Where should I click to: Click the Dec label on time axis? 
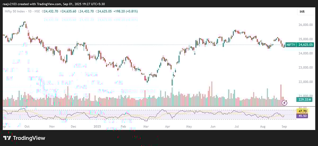click(x=73, y=127)
